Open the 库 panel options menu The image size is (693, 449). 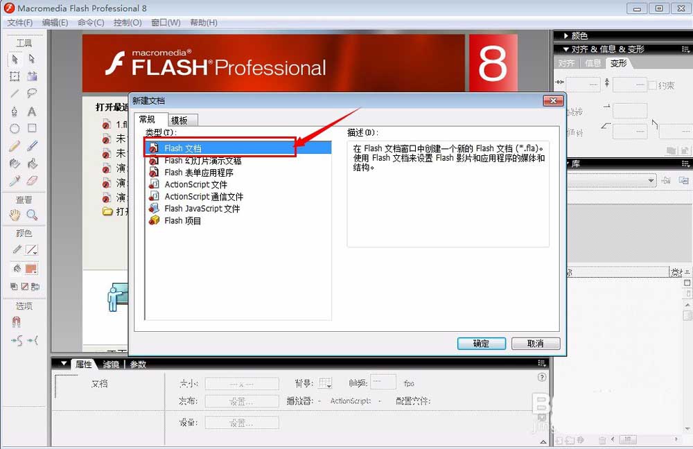tap(685, 164)
